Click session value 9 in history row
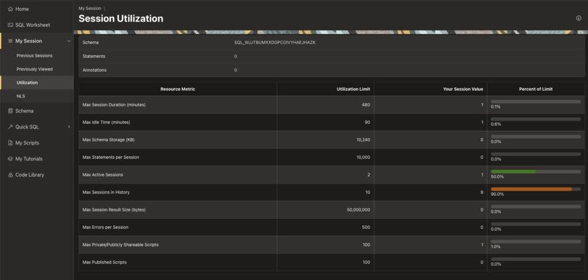This screenshot has height=280, width=588. pos(482,192)
